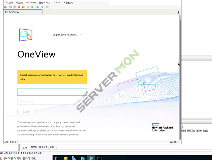Click the 상태: 실행 중 status text
The height and width of the screenshot is (160, 212).
(10, 142)
